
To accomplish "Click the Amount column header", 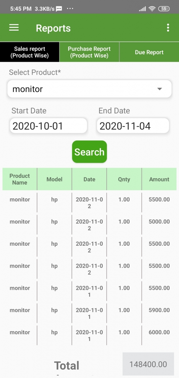I will [x=159, y=179].
